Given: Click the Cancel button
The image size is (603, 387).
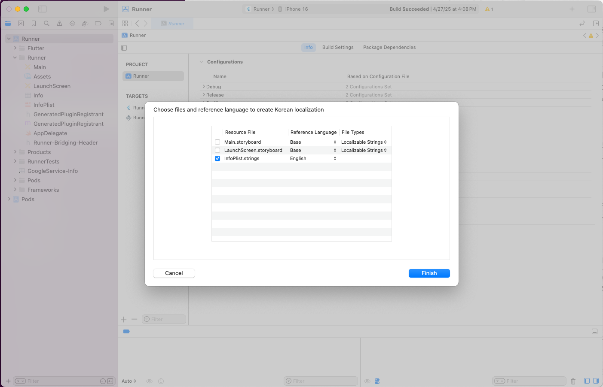Looking at the screenshot, I should [174, 273].
